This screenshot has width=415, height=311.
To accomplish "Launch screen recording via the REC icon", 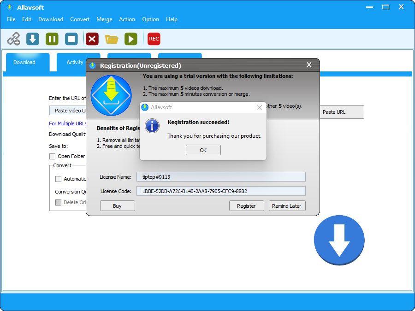I will pos(154,39).
